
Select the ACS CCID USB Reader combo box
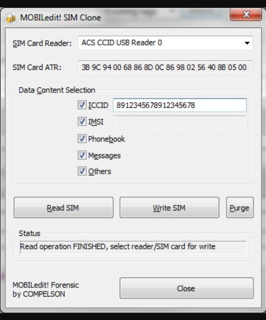coord(165,43)
